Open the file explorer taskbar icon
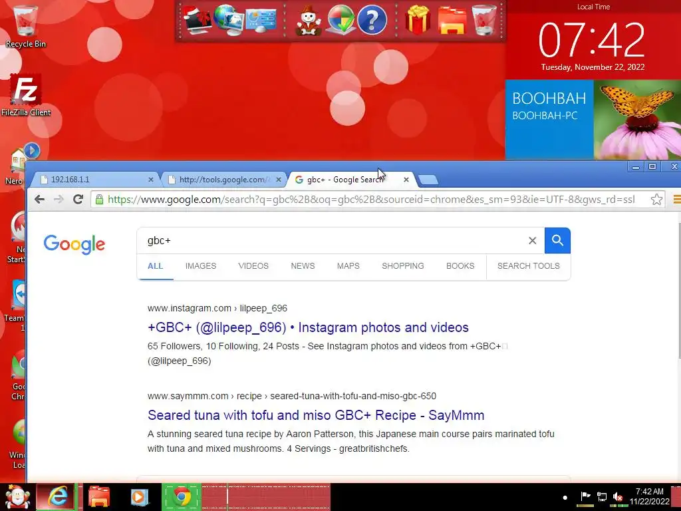681x511 pixels. (x=99, y=496)
